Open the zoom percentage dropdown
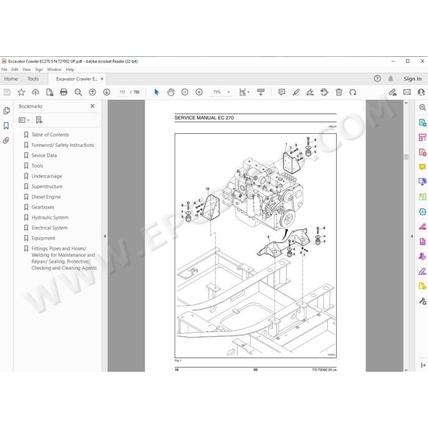Screen dimensions: 428x428 point(229,92)
